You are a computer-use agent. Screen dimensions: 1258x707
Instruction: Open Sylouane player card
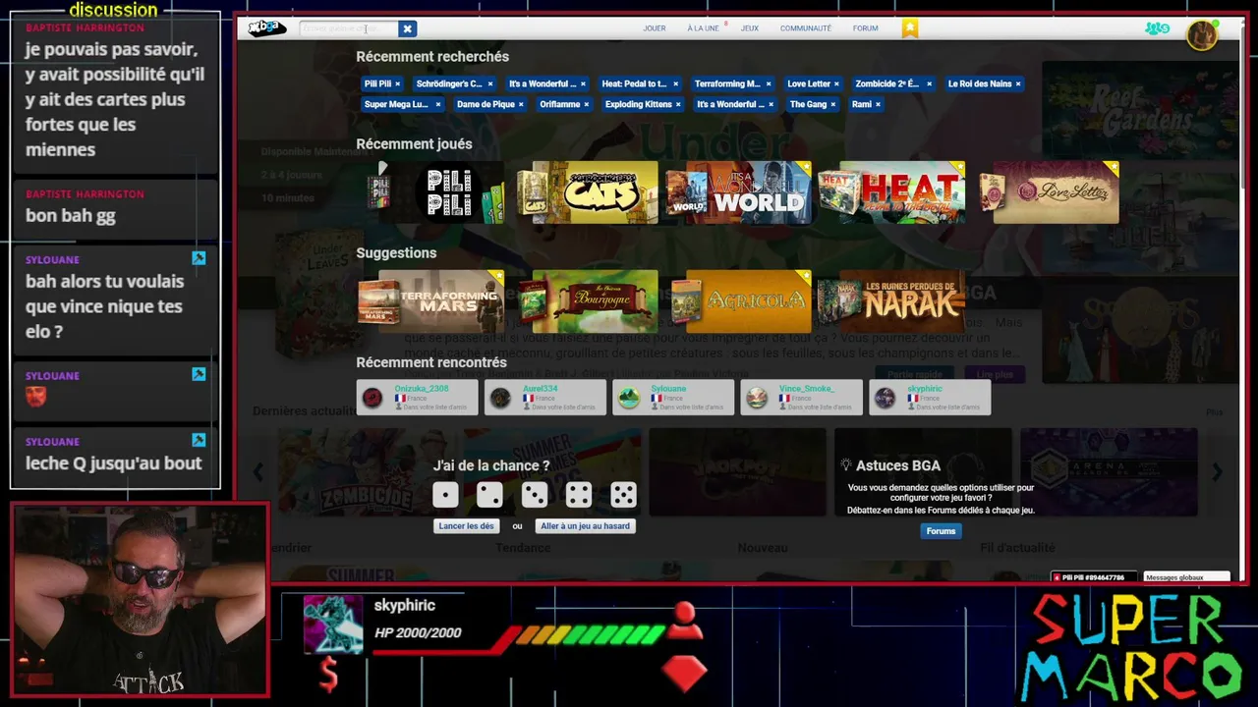tap(673, 398)
